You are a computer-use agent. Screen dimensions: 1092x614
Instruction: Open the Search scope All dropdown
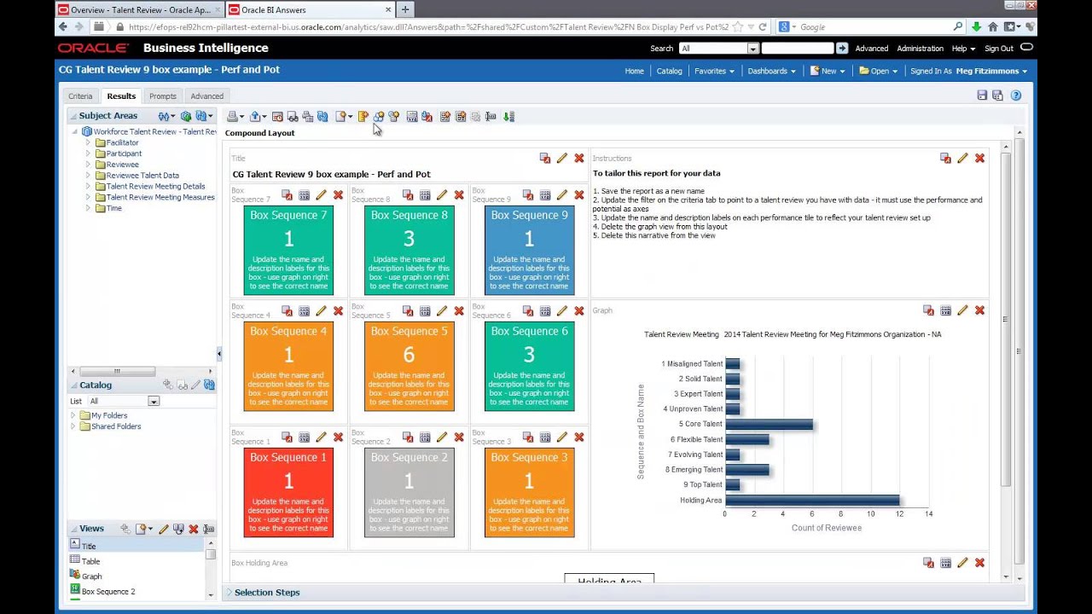(752, 49)
